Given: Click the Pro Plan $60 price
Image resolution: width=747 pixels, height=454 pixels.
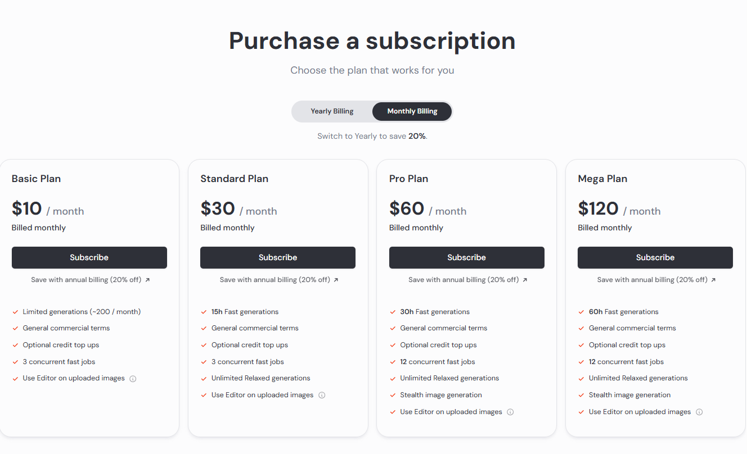Looking at the screenshot, I should tap(407, 209).
